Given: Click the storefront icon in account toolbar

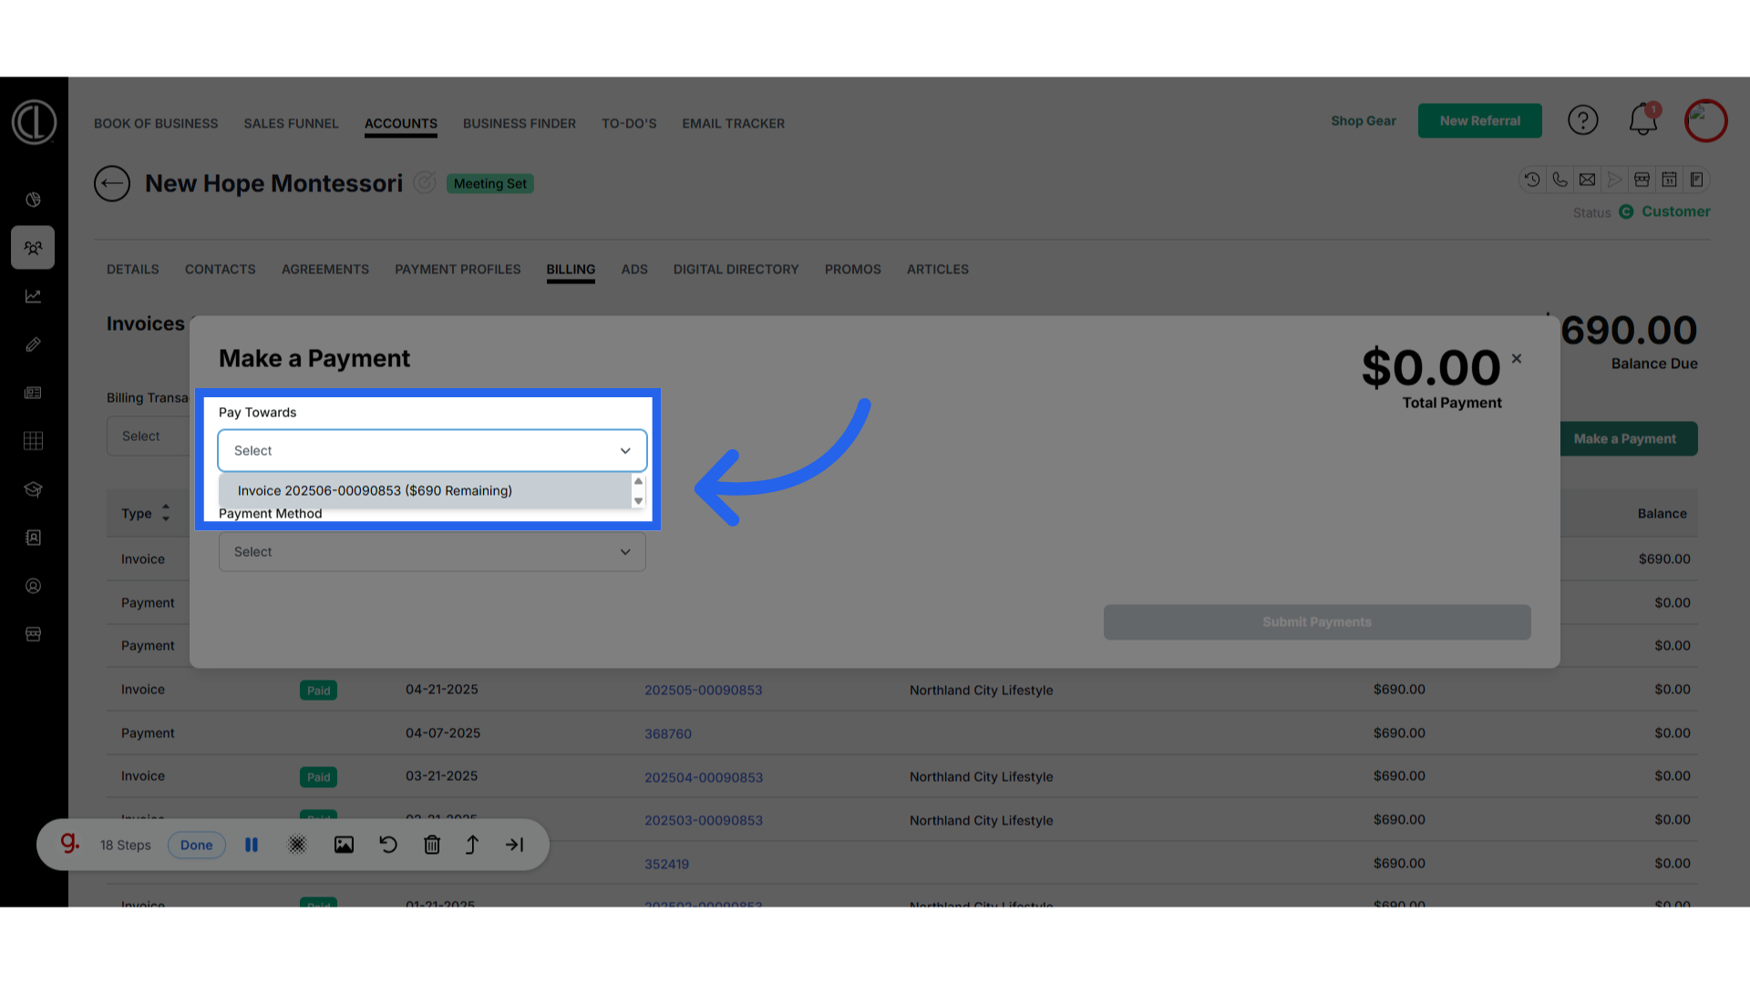Looking at the screenshot, I should (x=1642, y=179).
